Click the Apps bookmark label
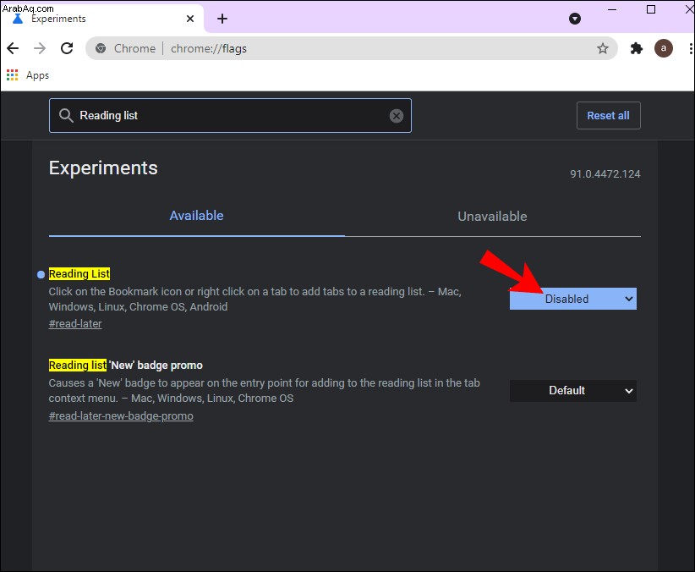Screen dimensions: 695x572 [37, 75]
